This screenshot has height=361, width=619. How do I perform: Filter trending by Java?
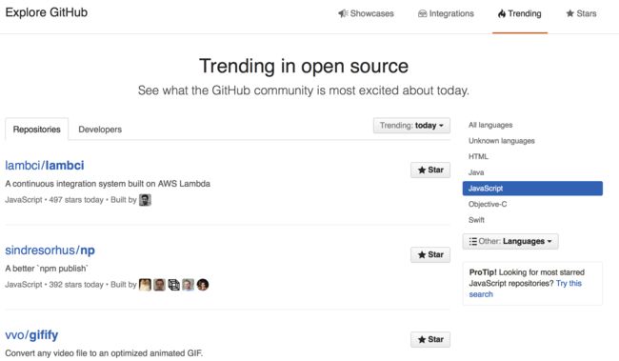pos(476,172)
